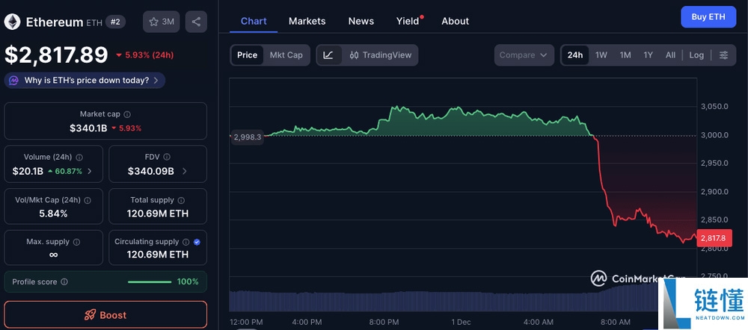This screenshot has height=330, width=748.
Task: Click Circulating supply info icon
Action: pyautogui.click(x=186, y=242)
